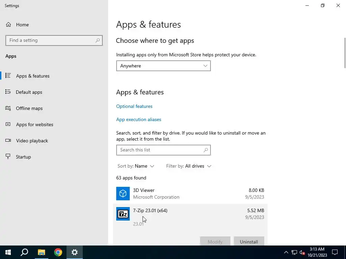Focus the Search this list field
Screen dimensions: 346x259
point(163,150)
